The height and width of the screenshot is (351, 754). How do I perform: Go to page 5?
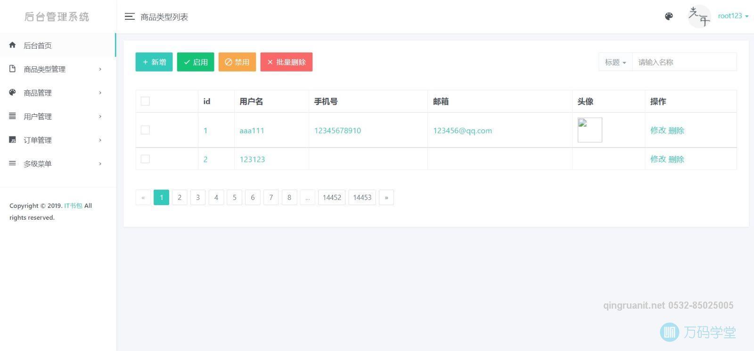click(234, 198)
